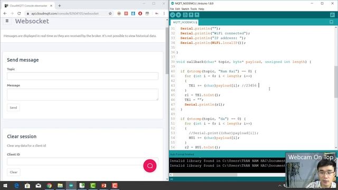Click the Message text area
Screen dimensions: 338x190
(x=82, y=94)
